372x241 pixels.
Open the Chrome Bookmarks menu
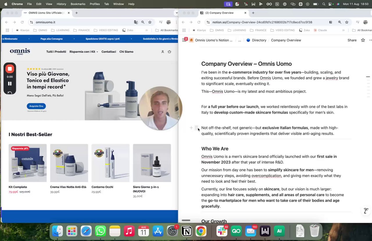[78, 4]
